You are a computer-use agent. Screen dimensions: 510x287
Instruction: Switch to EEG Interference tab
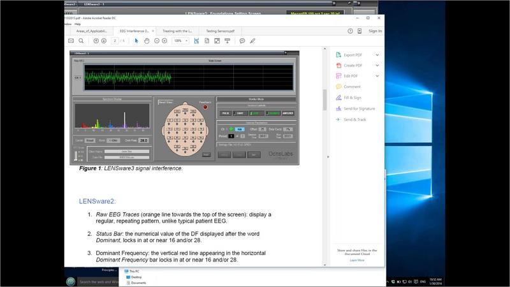point(134,31)
